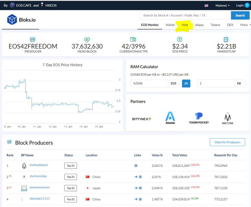This screenshot has width=251, height=207.
Task: Click the Current/Max TPS wallet icon
Action: coord(133,39)
